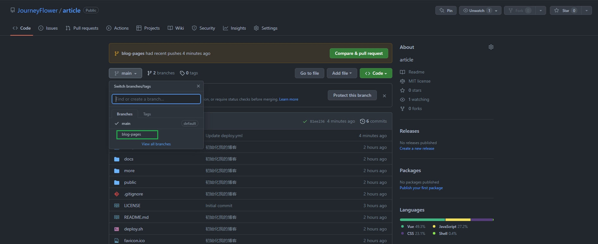This screenshot has width=598, height=244.
Task: Click the 6 commits link
Action: click(x=373, y=121)
